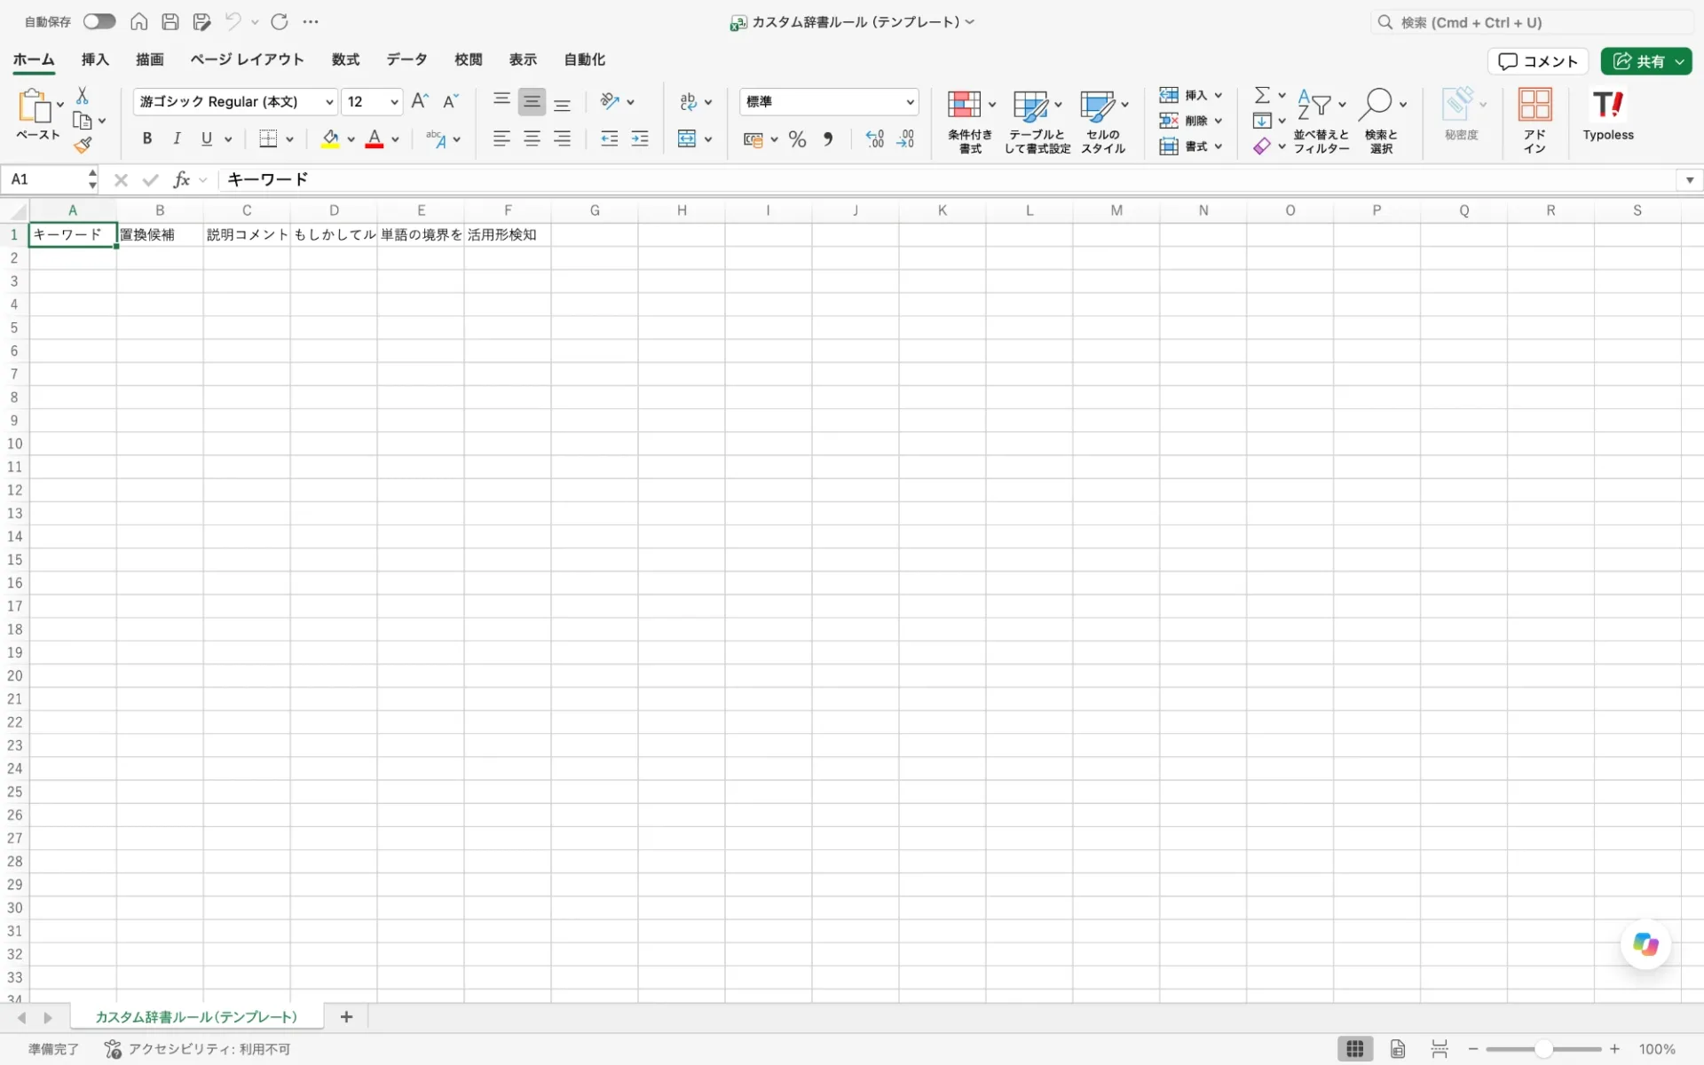1704x1065 pixels.
Task: Toggle the AutoSave (自動保存) switch
Action: pos(99,21)
